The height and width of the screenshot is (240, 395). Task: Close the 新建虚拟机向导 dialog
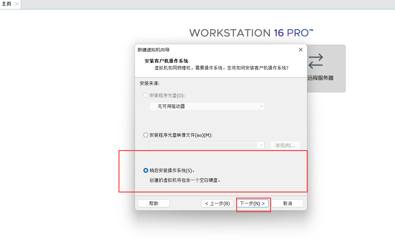pos(301,50)
